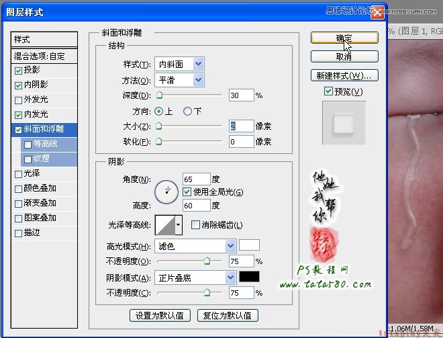Screen dimensions: 443x338
Task: Enable the 渐变叠加 checkbox
Action: [x=18, y=204]
